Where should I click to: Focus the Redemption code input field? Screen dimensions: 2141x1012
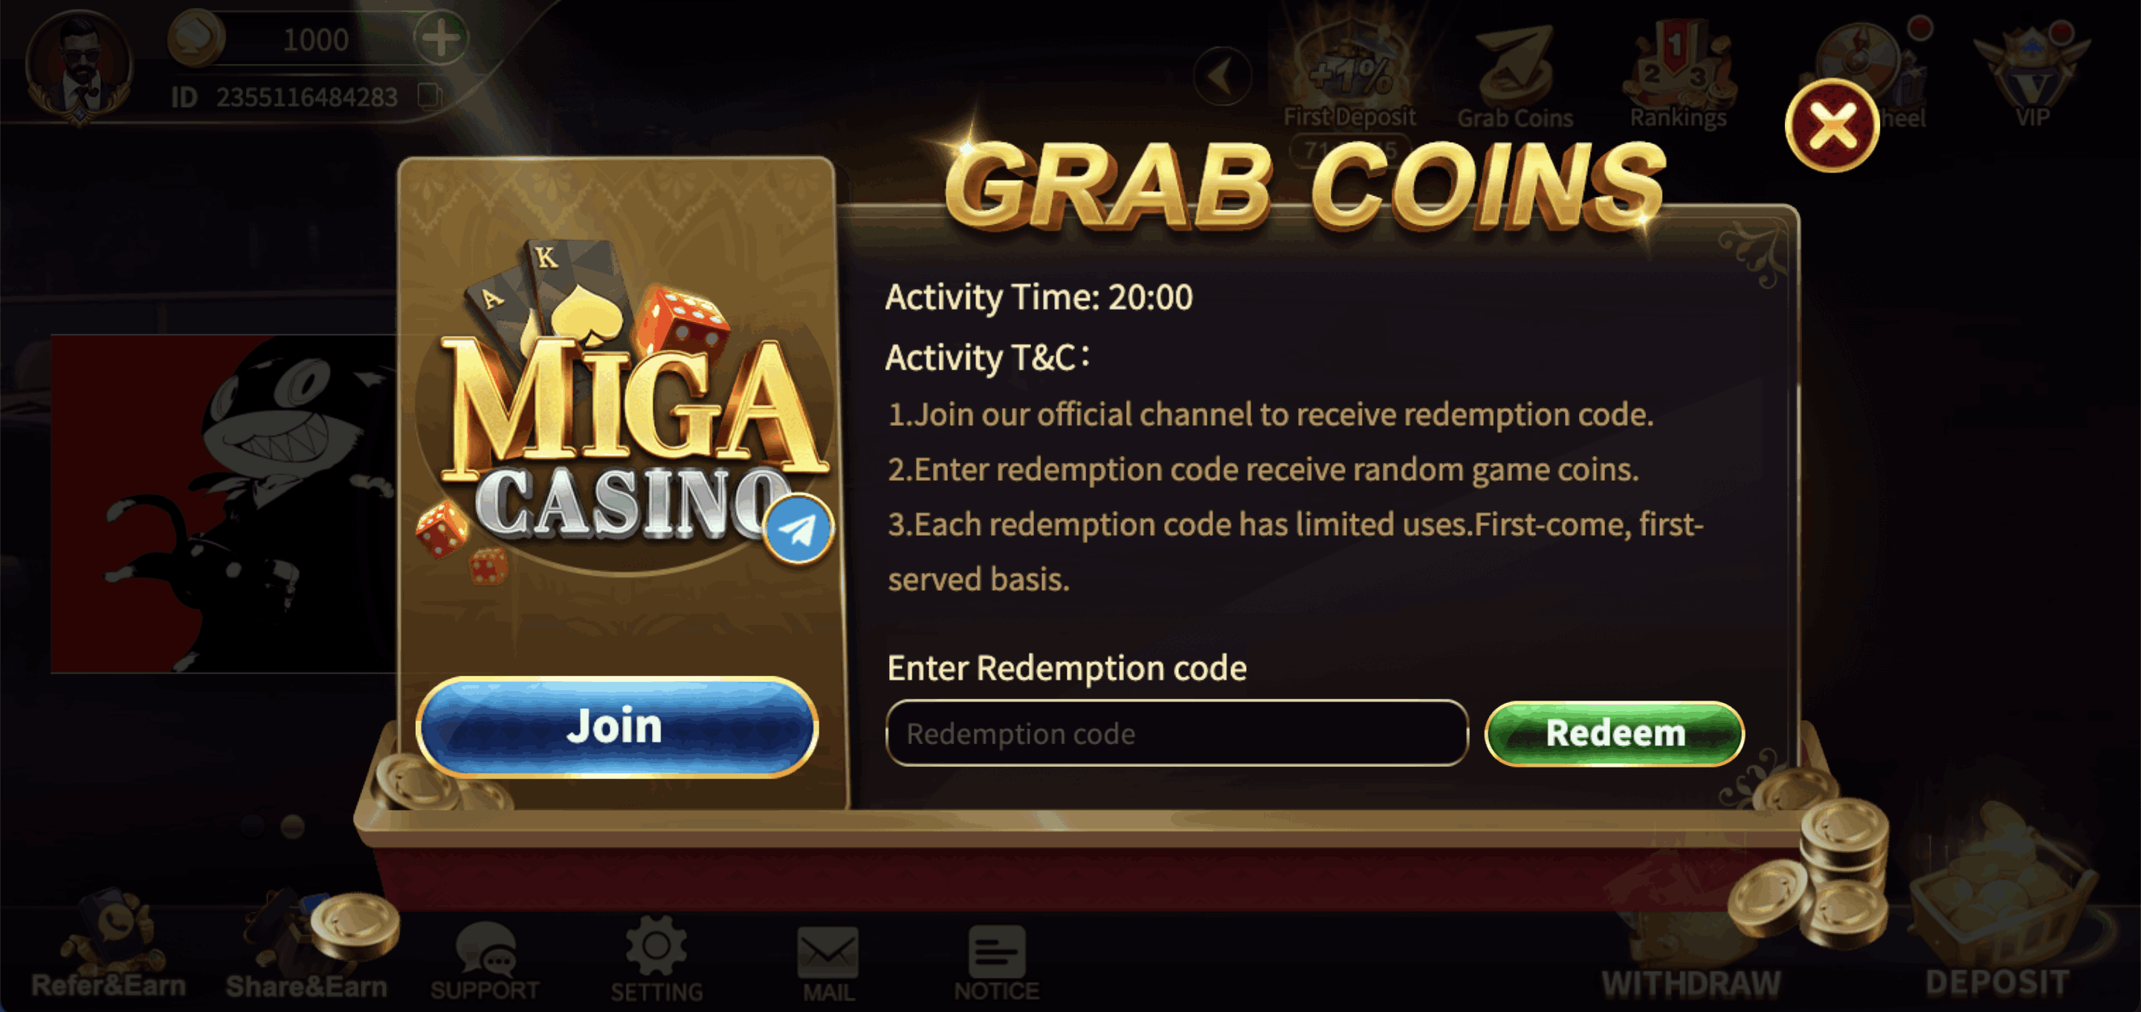tap(1177, 733)
